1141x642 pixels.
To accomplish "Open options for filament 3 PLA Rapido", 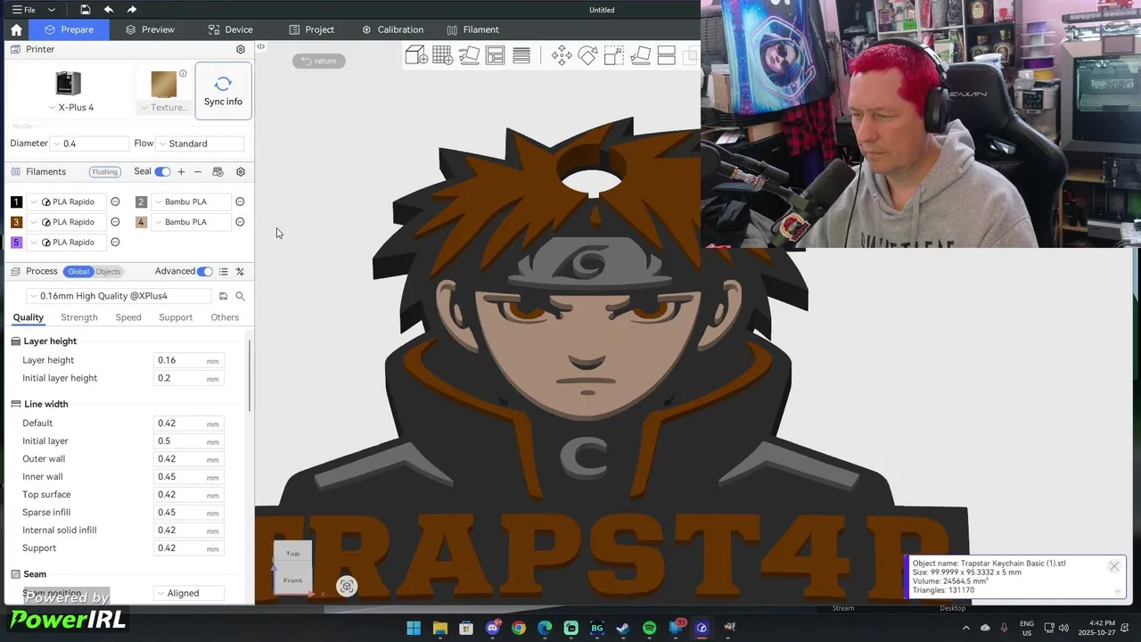I will pyautogui.click(x=115, y=222).
